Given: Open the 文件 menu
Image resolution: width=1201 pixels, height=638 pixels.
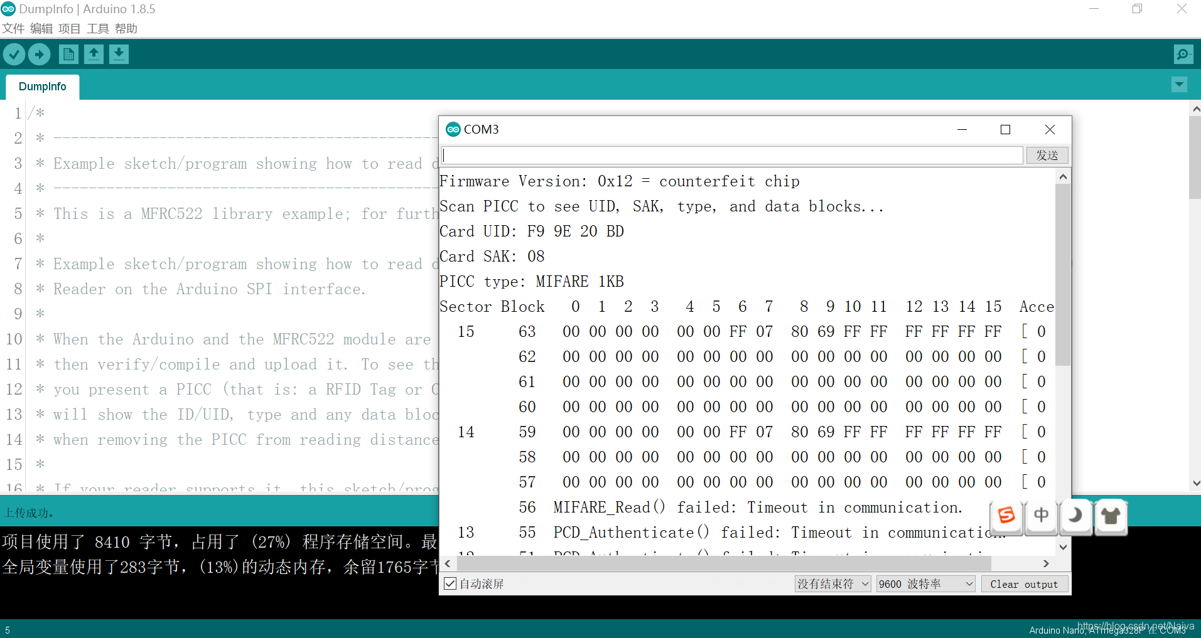Looking at the screenshot, I should click(x=13, y=29).
